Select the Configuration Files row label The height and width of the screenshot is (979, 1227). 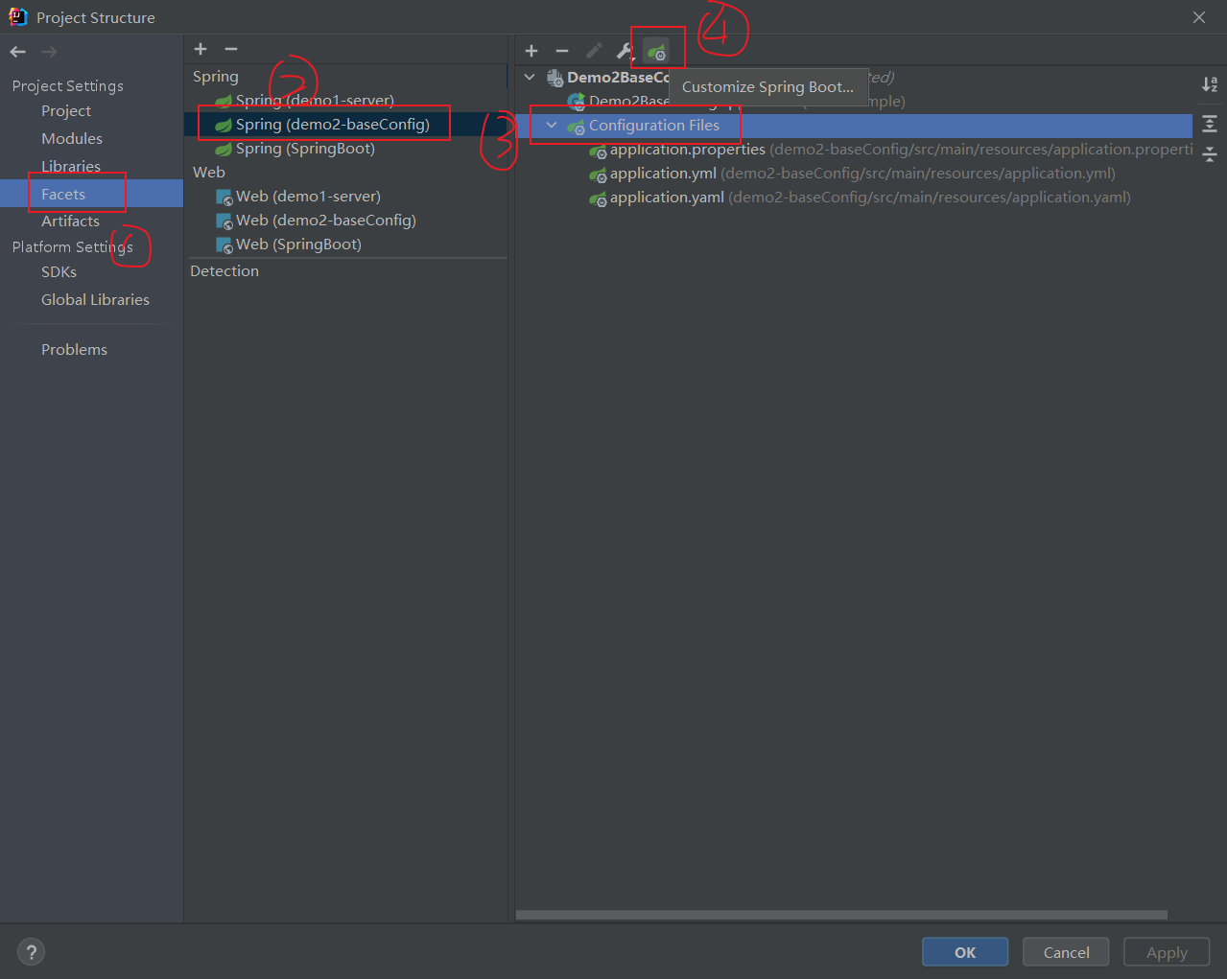point(654,126)
